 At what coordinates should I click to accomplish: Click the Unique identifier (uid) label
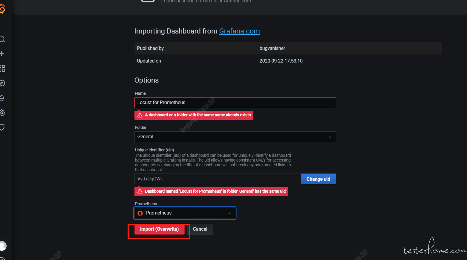coord(154,150)
